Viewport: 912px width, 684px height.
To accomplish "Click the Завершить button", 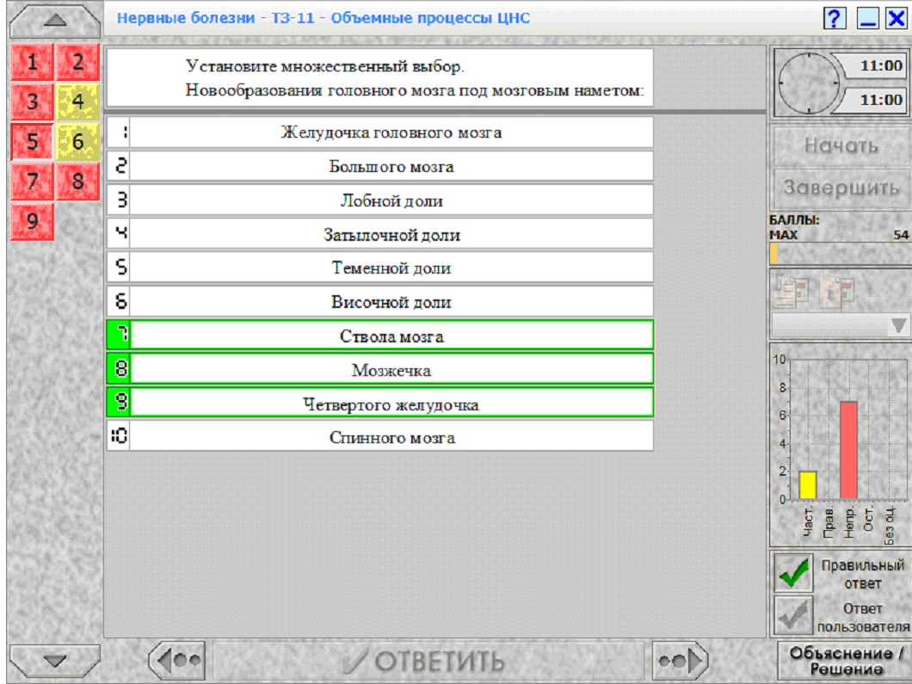I will click(x=841, y=188).
